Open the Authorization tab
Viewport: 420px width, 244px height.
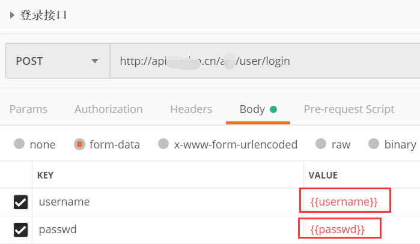click(x=109, y=109)
